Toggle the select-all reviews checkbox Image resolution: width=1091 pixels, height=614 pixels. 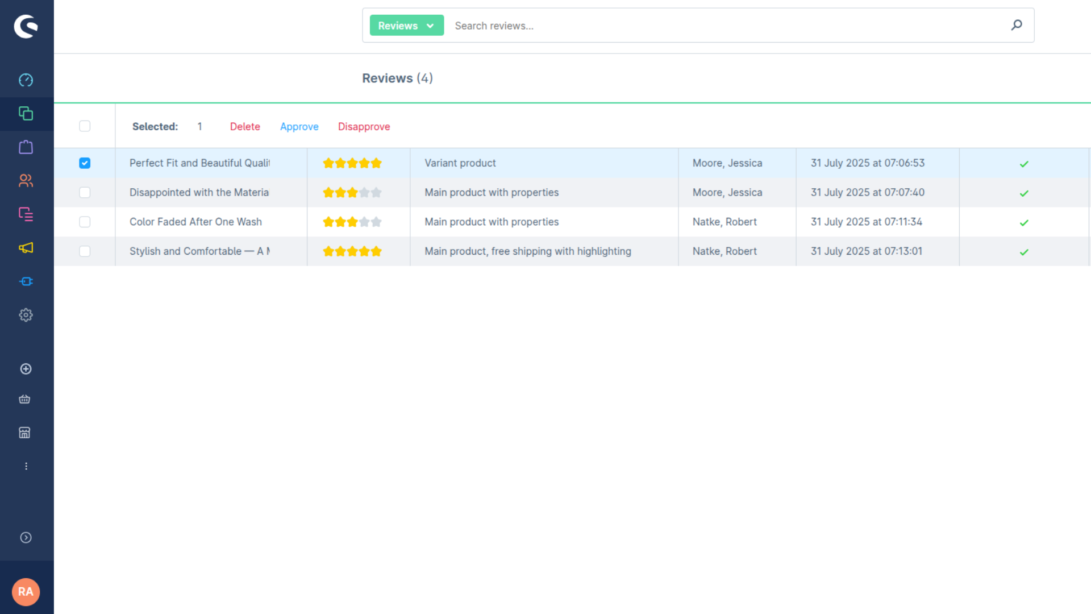(x=85, y=126)
